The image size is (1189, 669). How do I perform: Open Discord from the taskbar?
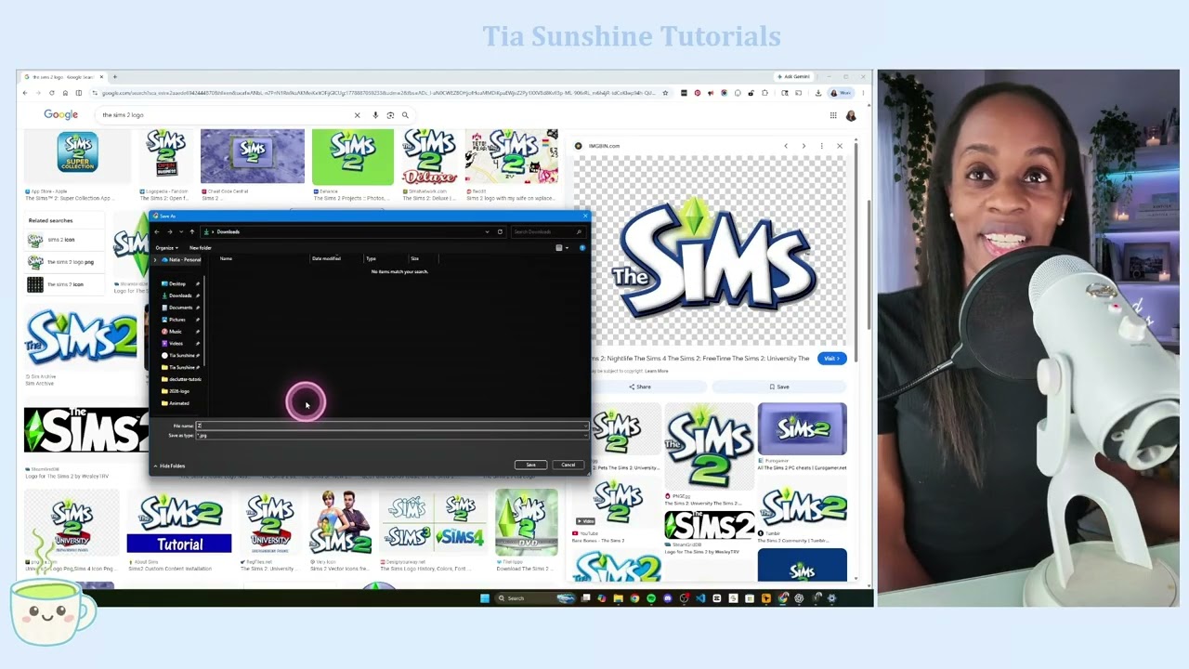(667, 598)
